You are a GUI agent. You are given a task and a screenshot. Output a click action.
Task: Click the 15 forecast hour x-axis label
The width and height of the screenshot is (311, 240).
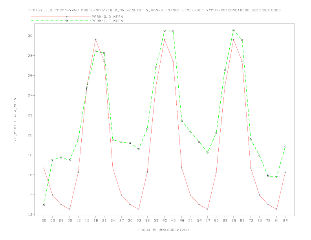click(x=87, y=220)
